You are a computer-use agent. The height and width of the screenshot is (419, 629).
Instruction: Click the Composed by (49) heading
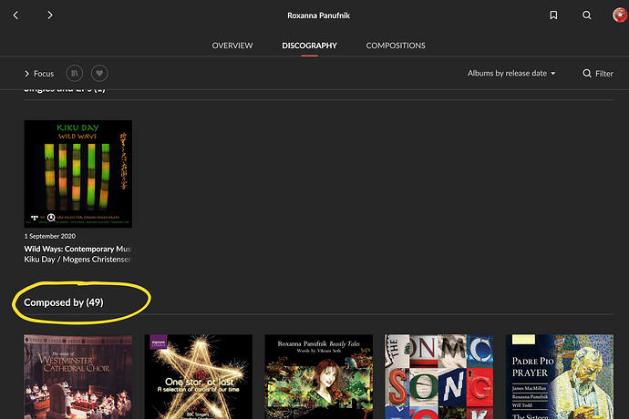click(64, 302)
